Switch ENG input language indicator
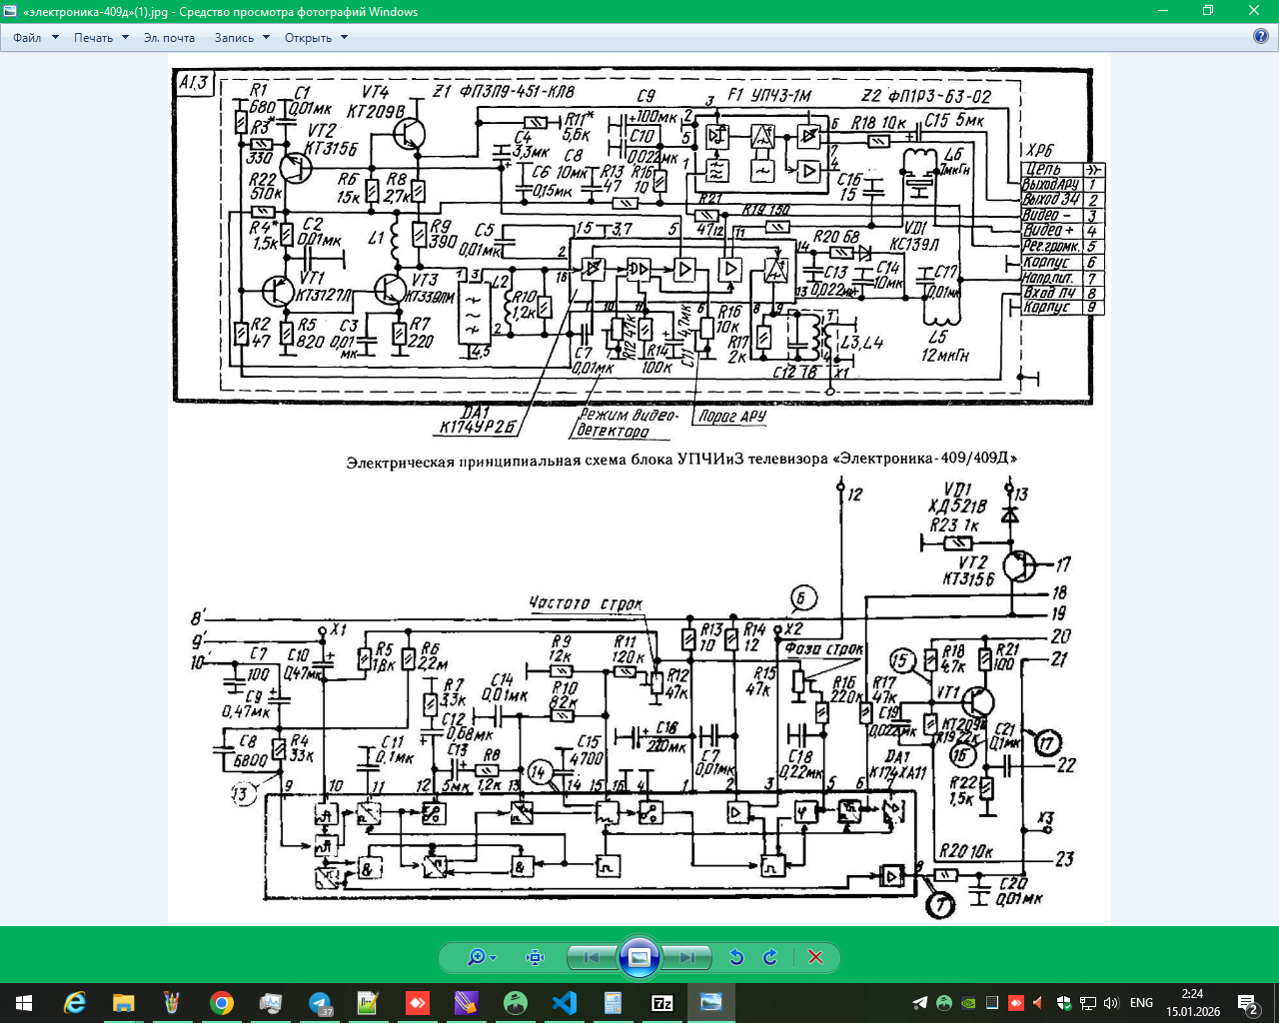 tap(1141, 1003)
